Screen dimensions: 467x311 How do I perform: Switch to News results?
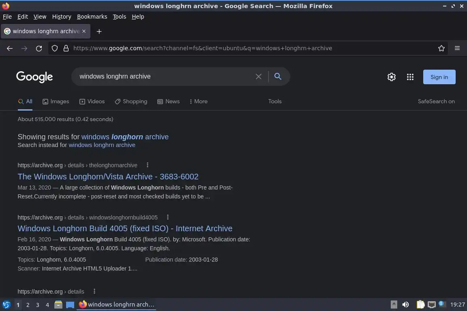click(x=169, y=102)
